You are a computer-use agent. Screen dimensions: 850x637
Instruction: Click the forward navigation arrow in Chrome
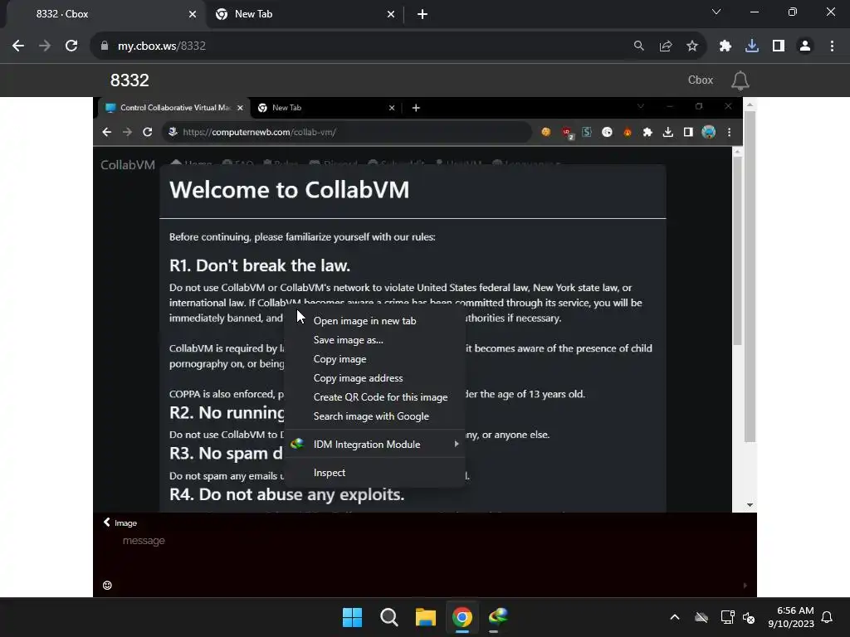coord(45,46)
